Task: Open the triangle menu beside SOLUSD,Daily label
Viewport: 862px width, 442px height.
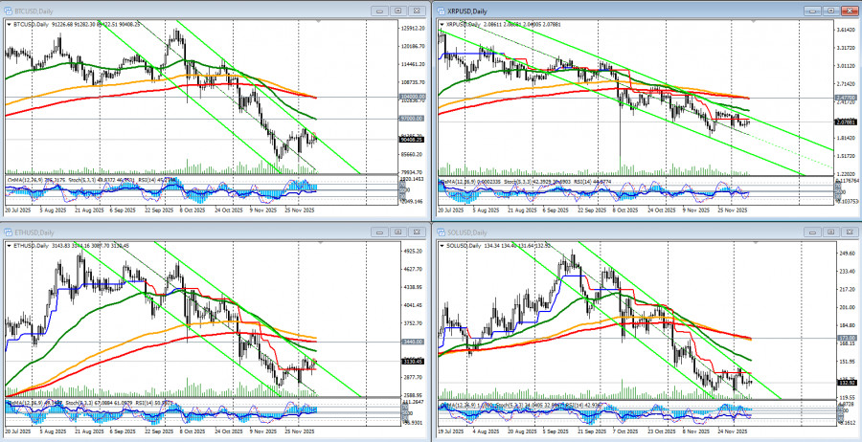Action: click(443, 246)
